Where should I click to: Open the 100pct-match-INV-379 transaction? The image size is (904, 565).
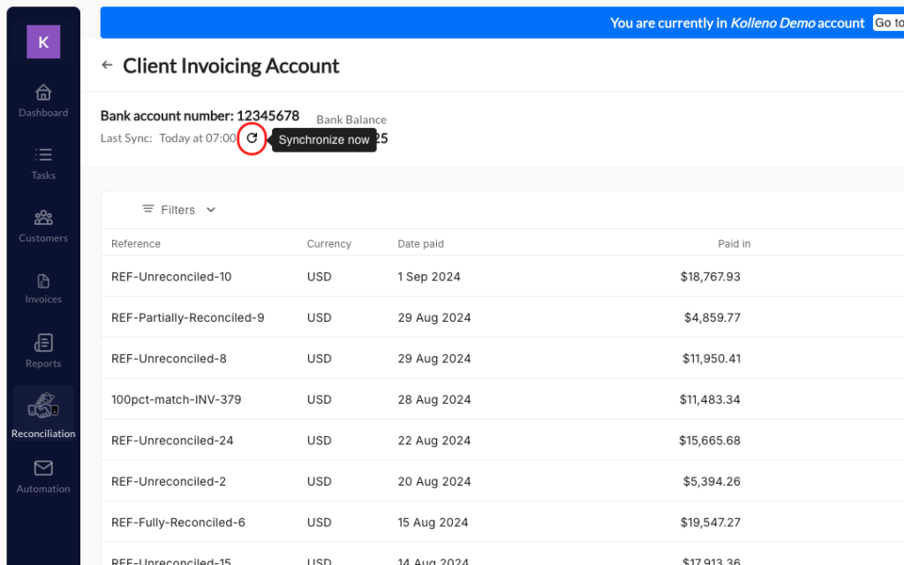(176, 399)
